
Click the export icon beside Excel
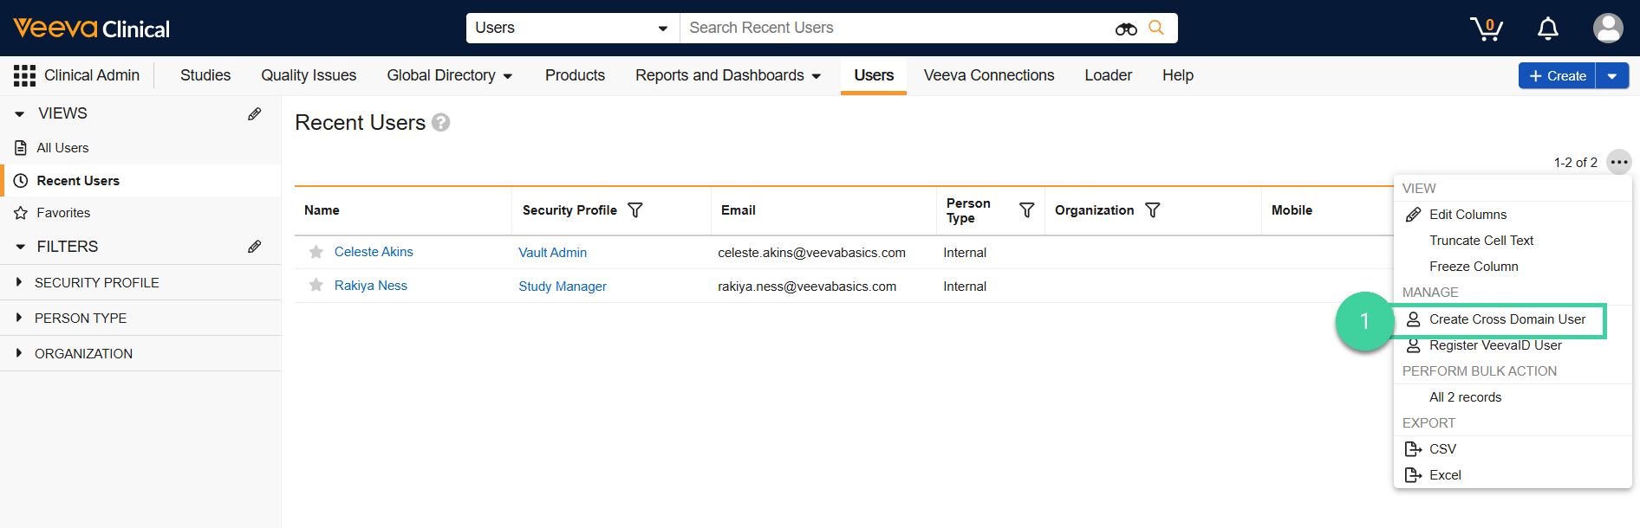click(x=1413, y=475)
